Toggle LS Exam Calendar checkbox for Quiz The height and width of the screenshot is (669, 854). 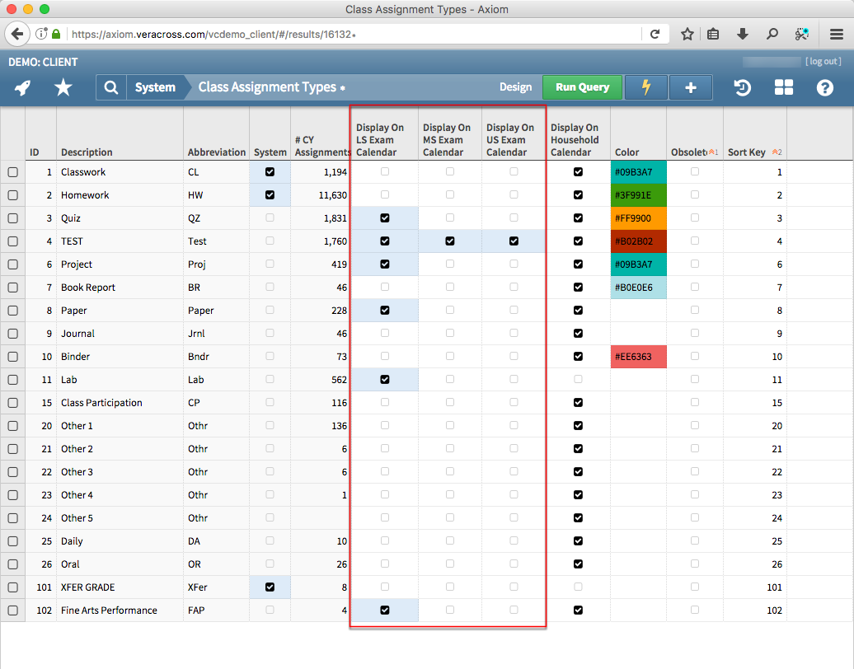click(x=385, y=218)
